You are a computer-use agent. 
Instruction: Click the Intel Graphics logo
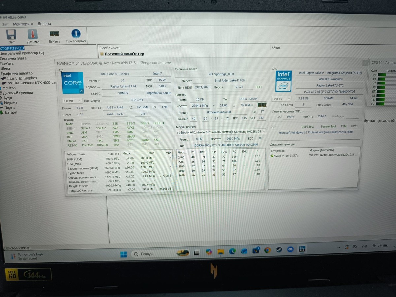click(283, 81)
